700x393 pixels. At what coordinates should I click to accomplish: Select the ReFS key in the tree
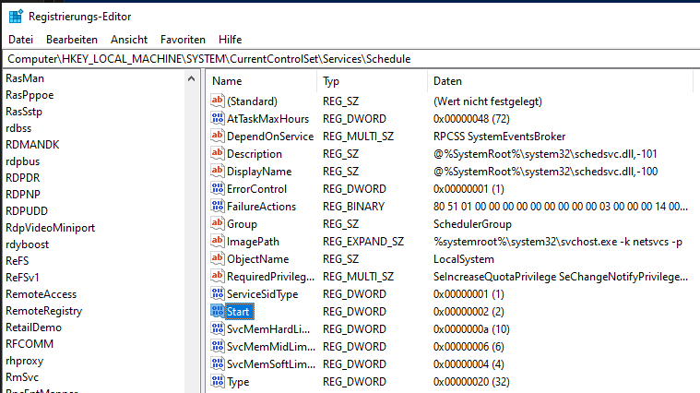(x=18, y=261)
